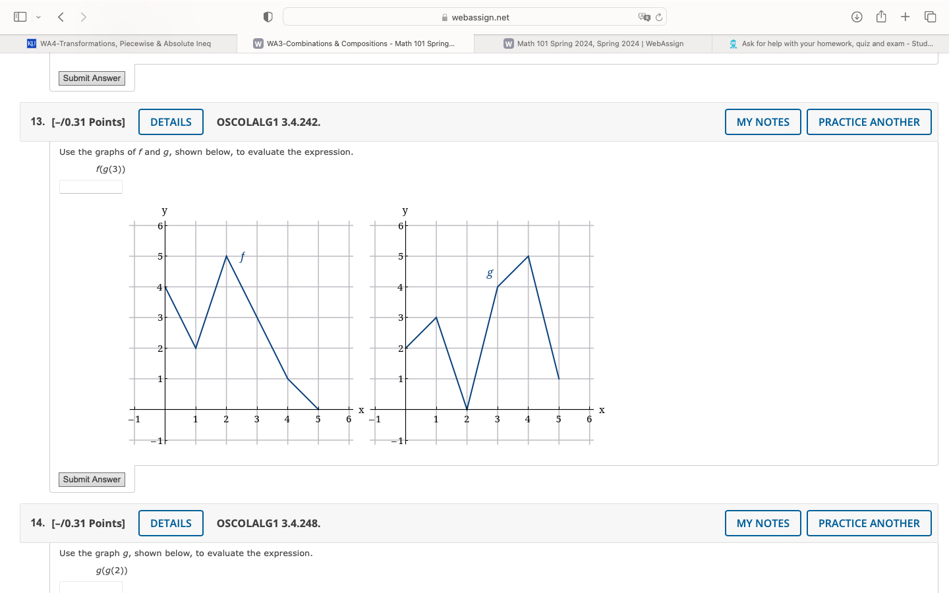This screenshot has height=593, width=949.
Task: Open the privacy shield report icon
Action: click(268, 17)
